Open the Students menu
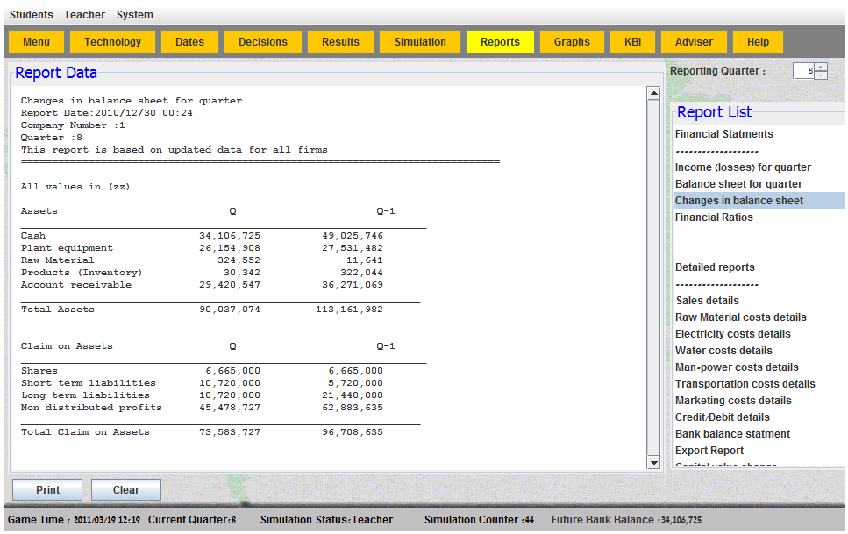 [32, 15]
